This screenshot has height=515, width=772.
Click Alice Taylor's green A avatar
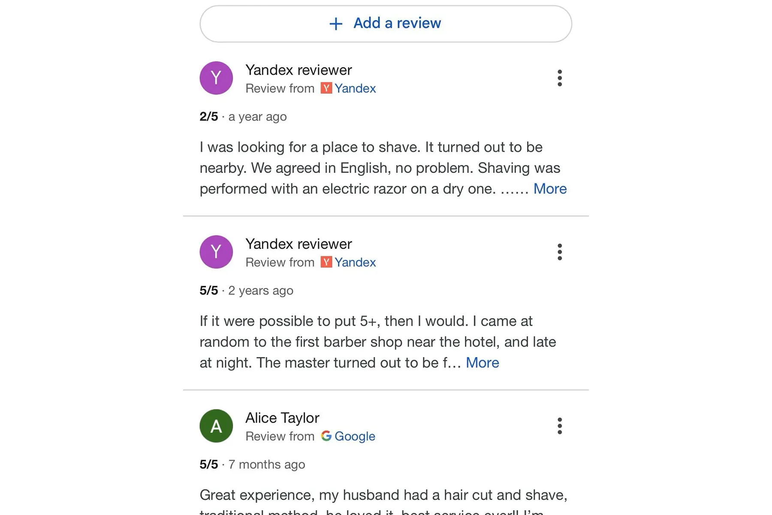(216, 426)
